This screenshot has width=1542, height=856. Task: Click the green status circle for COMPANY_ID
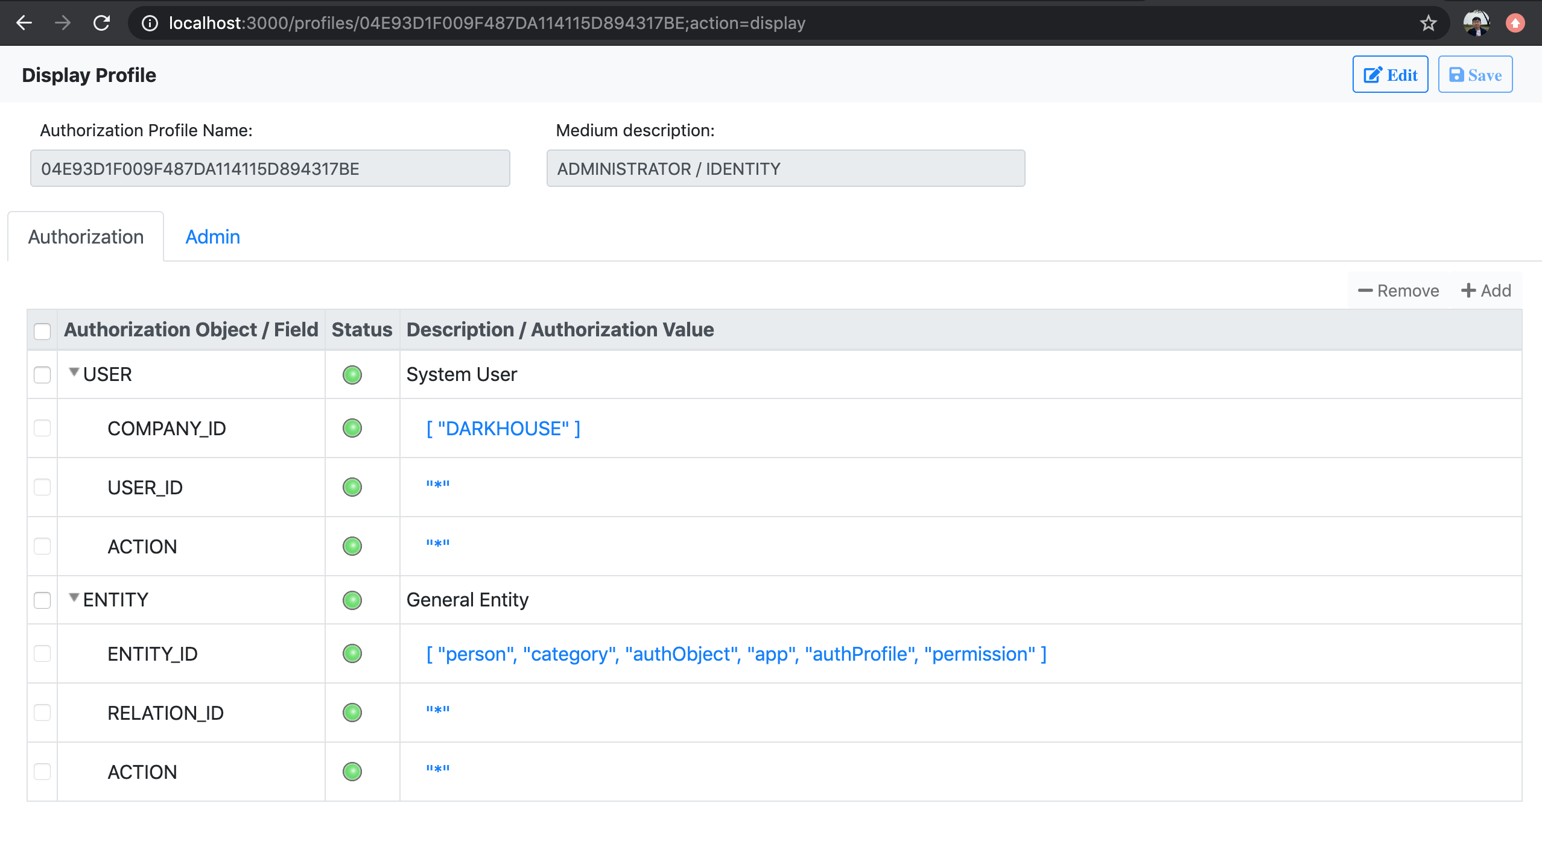pyautogui.click(x=352, y=428)
